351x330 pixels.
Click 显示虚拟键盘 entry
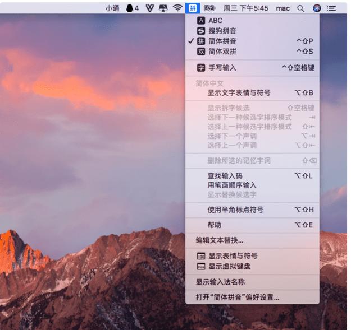coord(252,266)
